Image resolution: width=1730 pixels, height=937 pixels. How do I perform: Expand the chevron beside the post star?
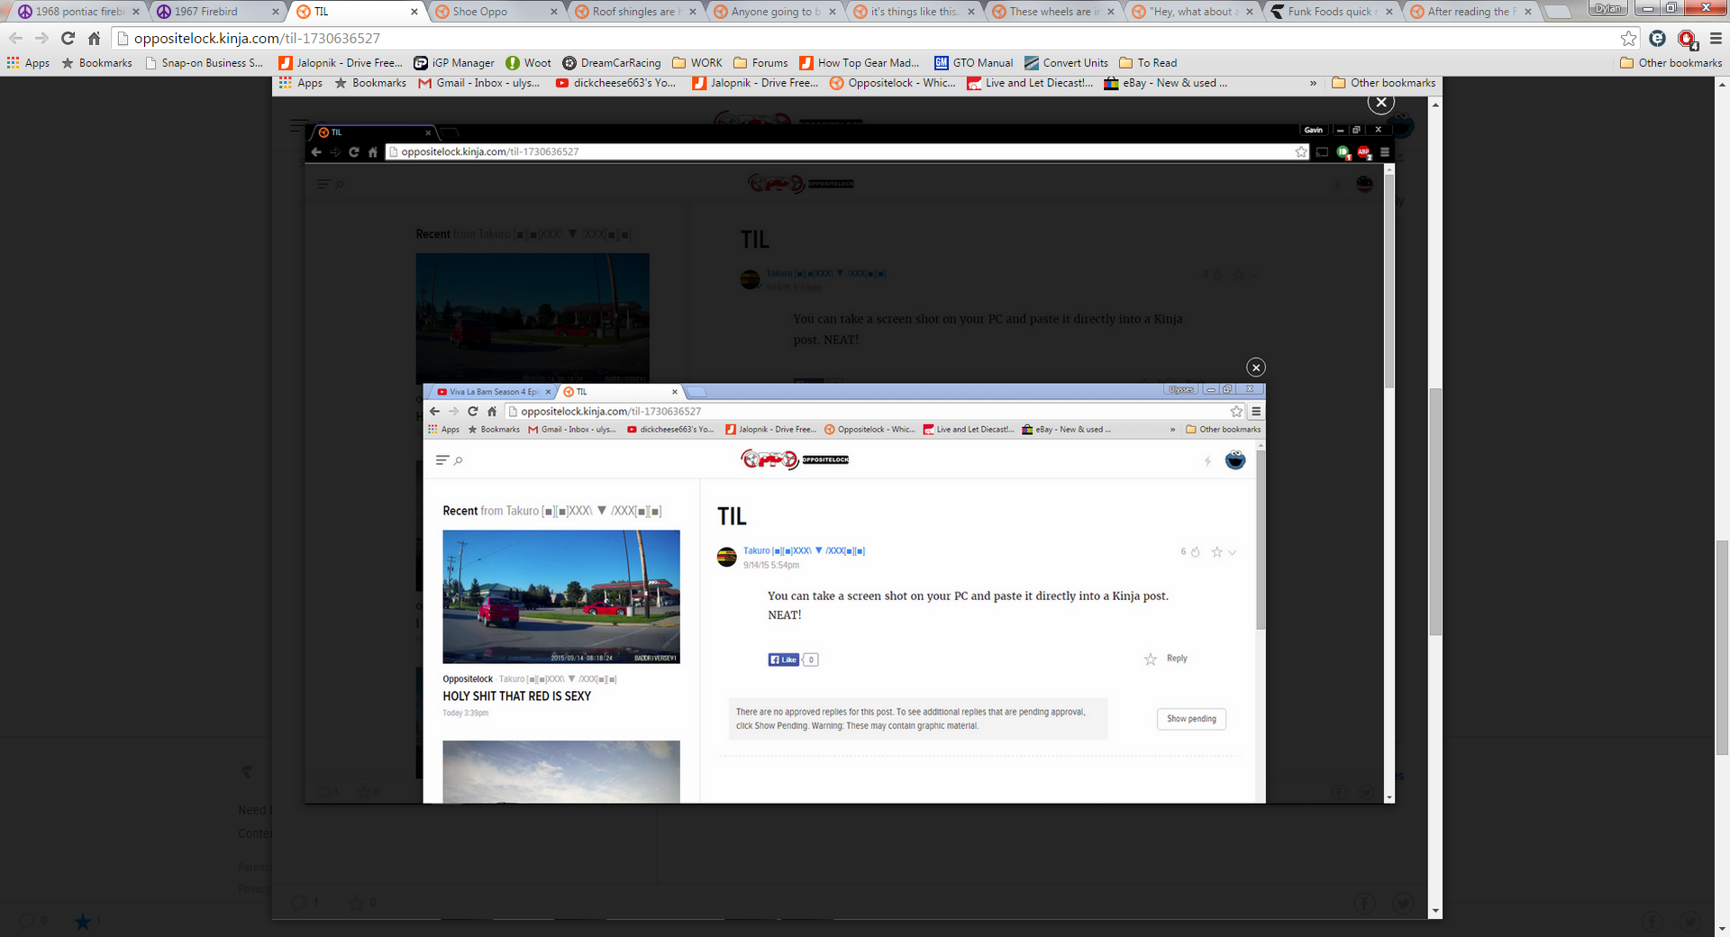click(x=1232, y=552)
